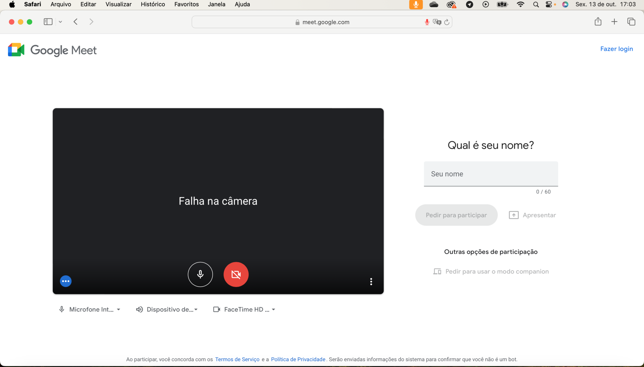
Task: Open the Editar menu
Action: click(x=88, y=4)
